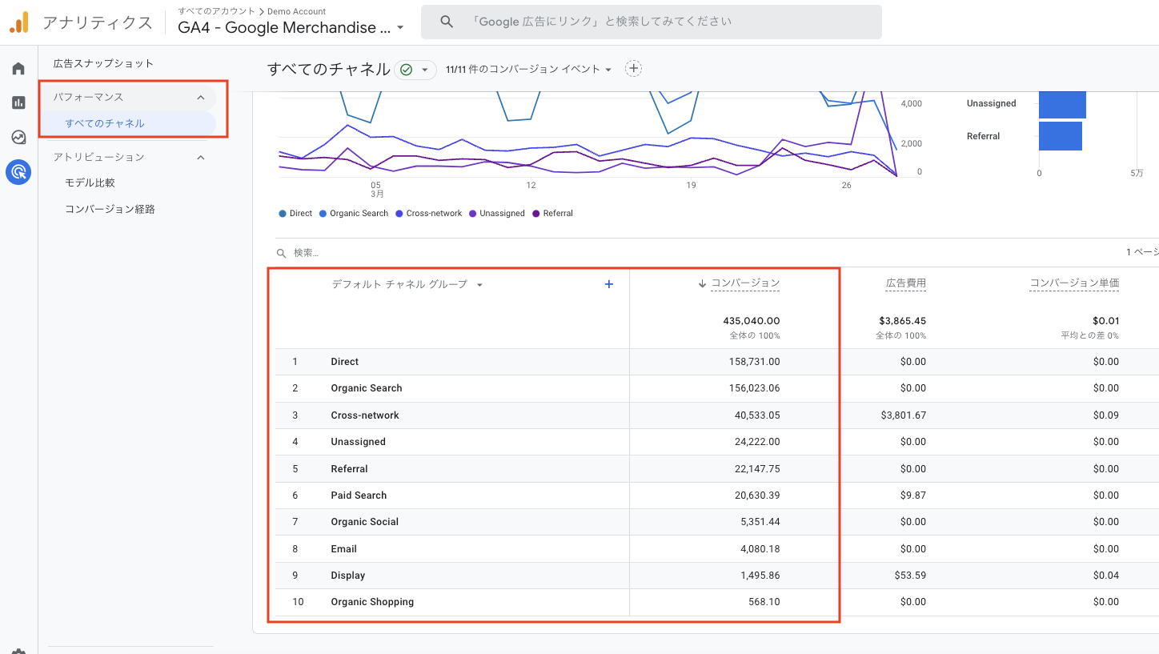Click the table 検索 input field
The height and width of the screenshot is (654, 1159).
[306, 253]
